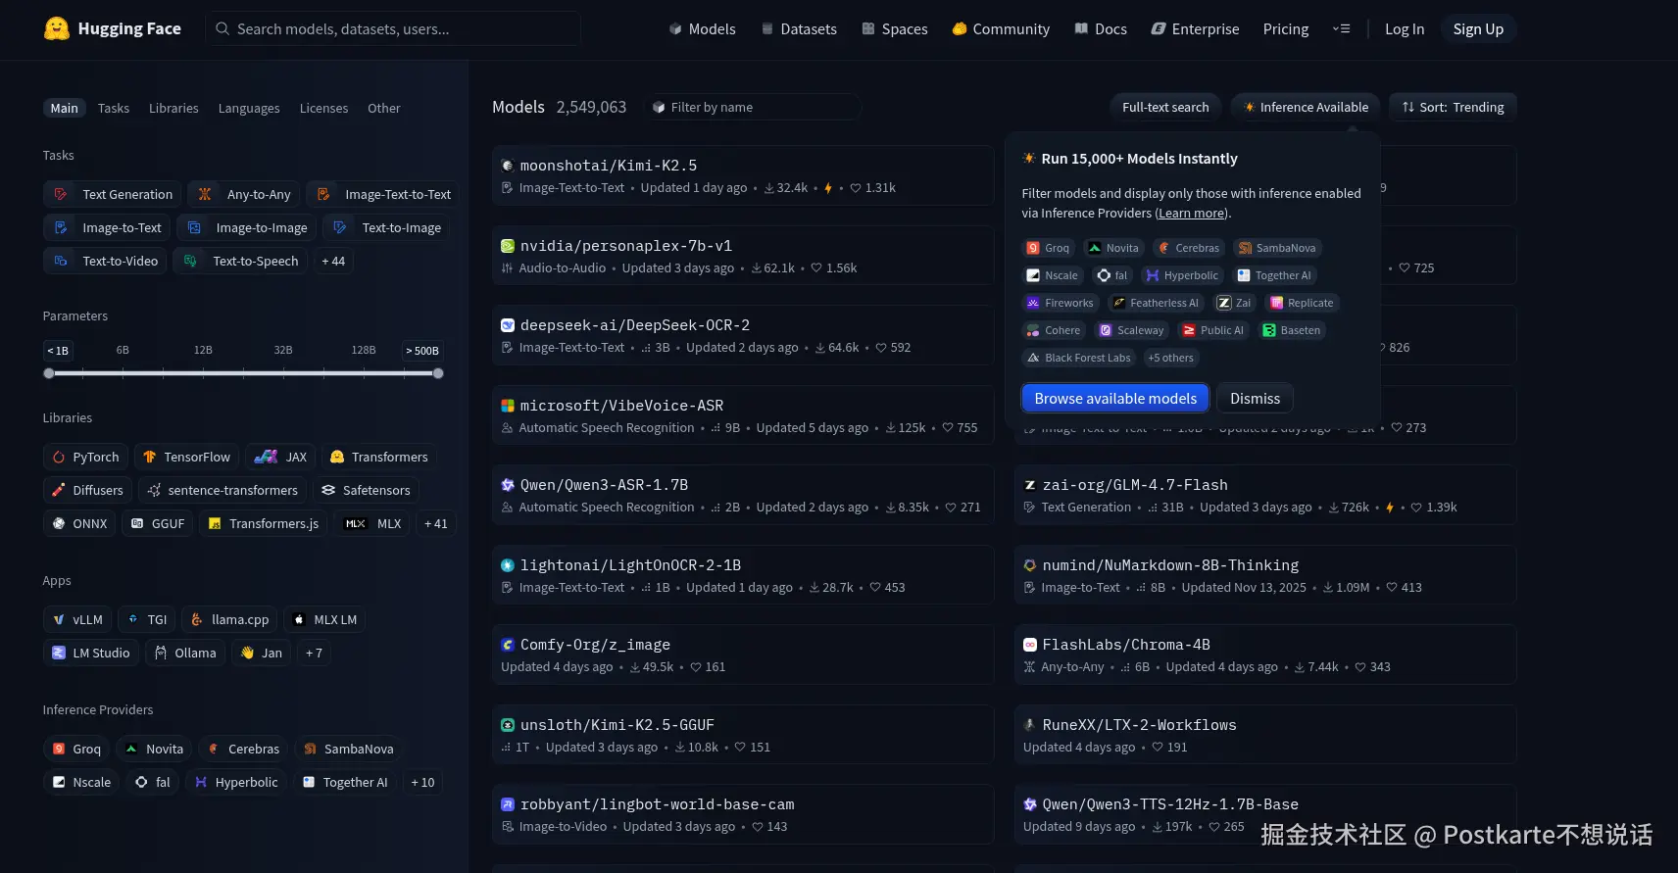Toggle the Safetensors library filter

point(366,490)
